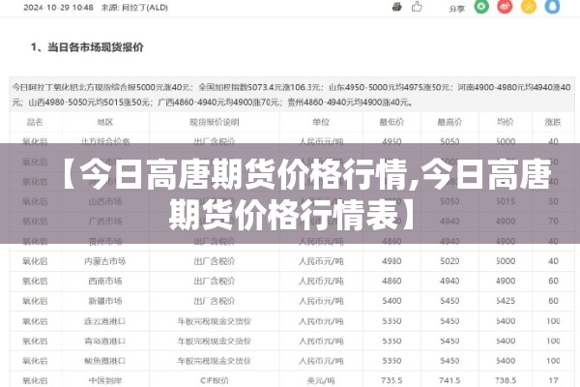
Task: Click average price 5000 in 内蒙古市场 row
Action: pyautogui.click(x=506, y=261)
